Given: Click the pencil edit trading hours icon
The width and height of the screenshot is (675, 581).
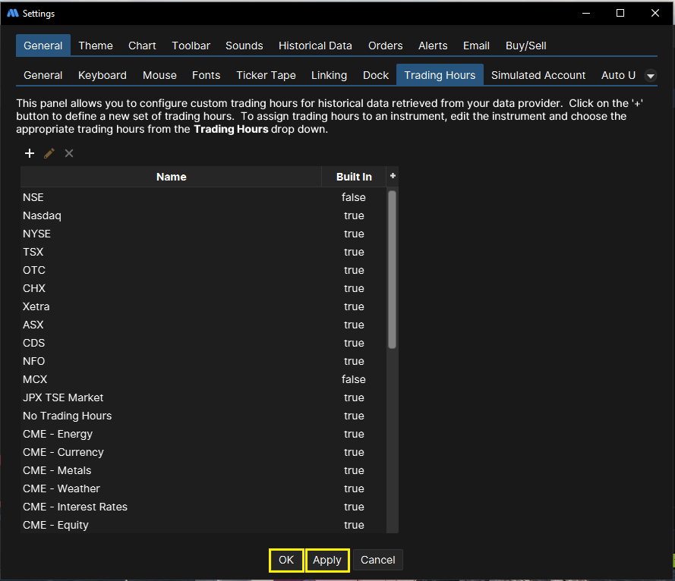Looking at the screenshot, I should pos(49,153).
